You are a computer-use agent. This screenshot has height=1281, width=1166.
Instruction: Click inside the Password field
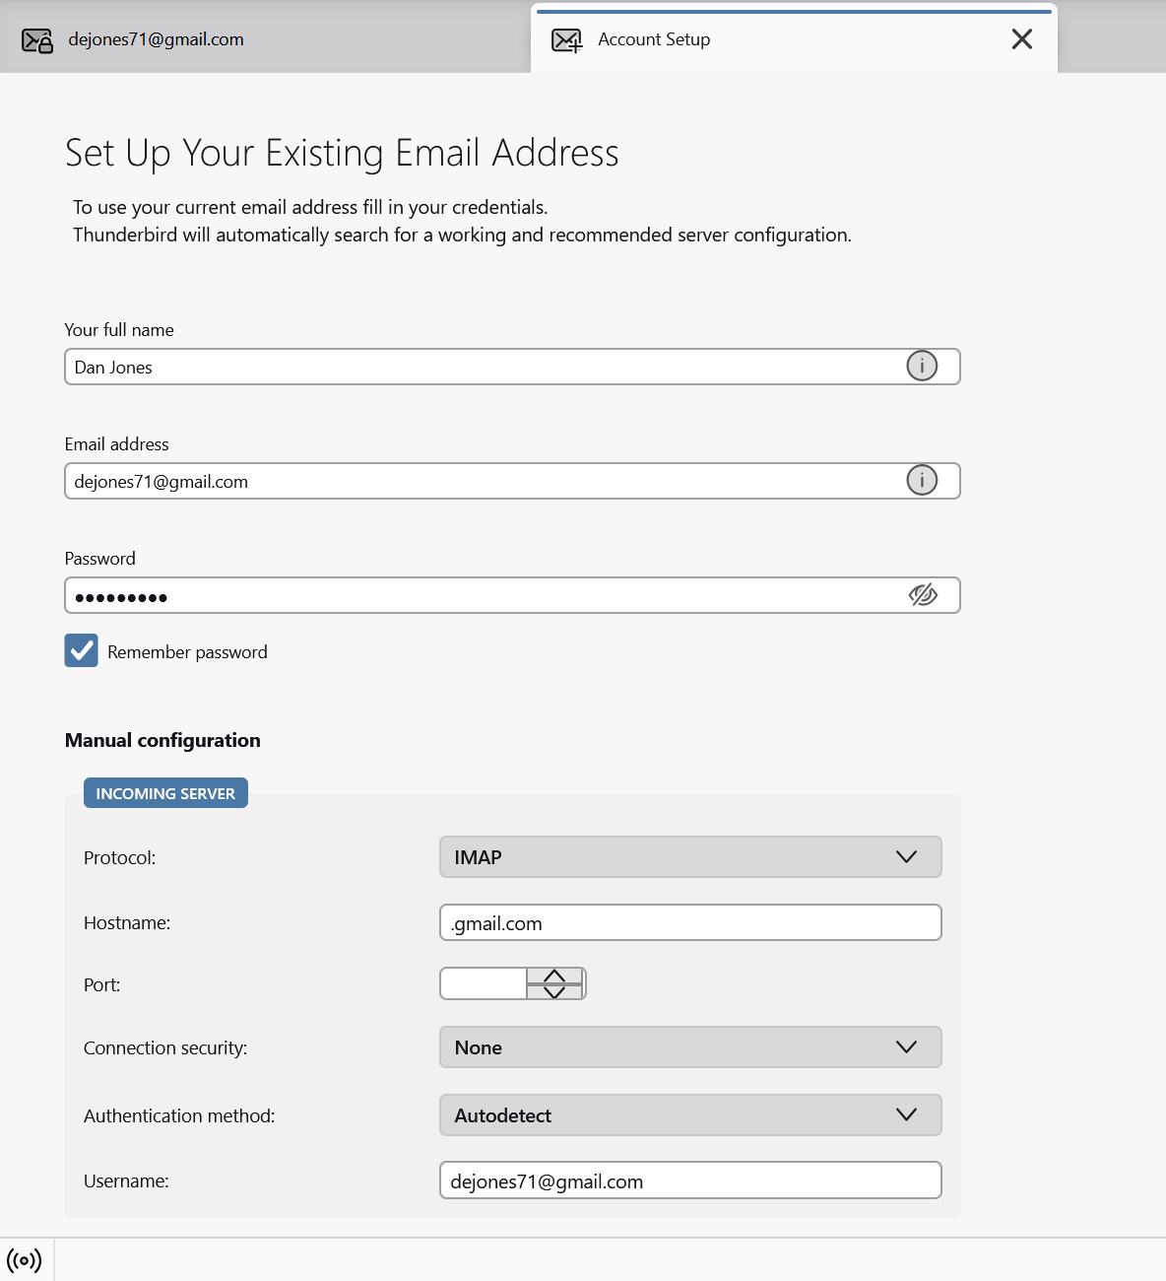[x=483, y=595]
